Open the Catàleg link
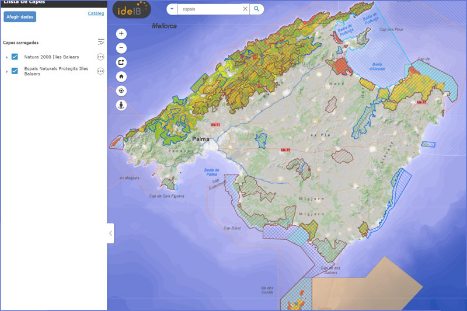Screen dimensions: 467x311 tap(96, 13)
